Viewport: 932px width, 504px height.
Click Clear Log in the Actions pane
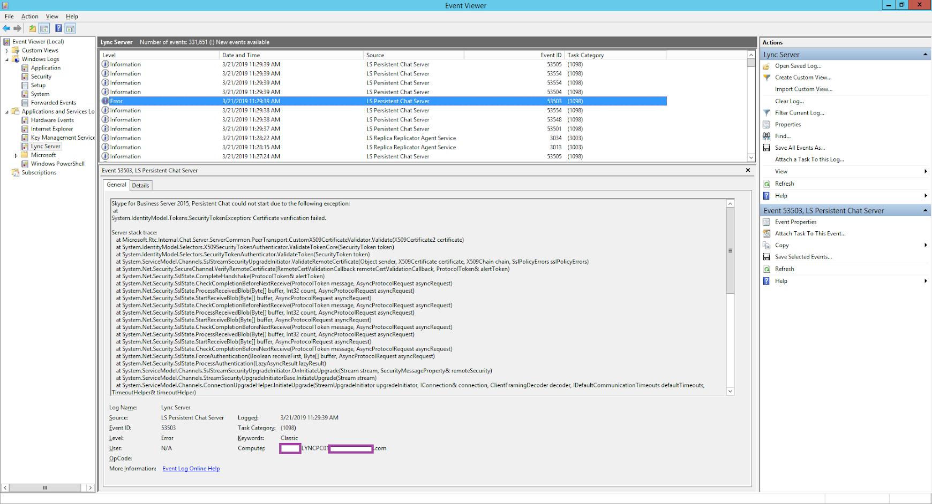[789, 101]
